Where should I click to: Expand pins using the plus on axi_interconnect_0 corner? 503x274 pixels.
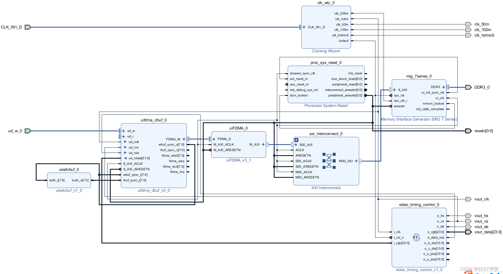coord(296,140)
